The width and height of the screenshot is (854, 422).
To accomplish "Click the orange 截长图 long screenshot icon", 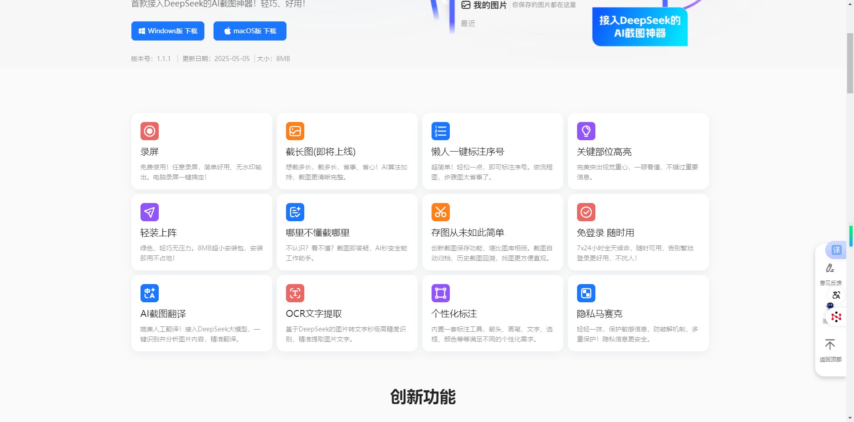I will point(295,131).
